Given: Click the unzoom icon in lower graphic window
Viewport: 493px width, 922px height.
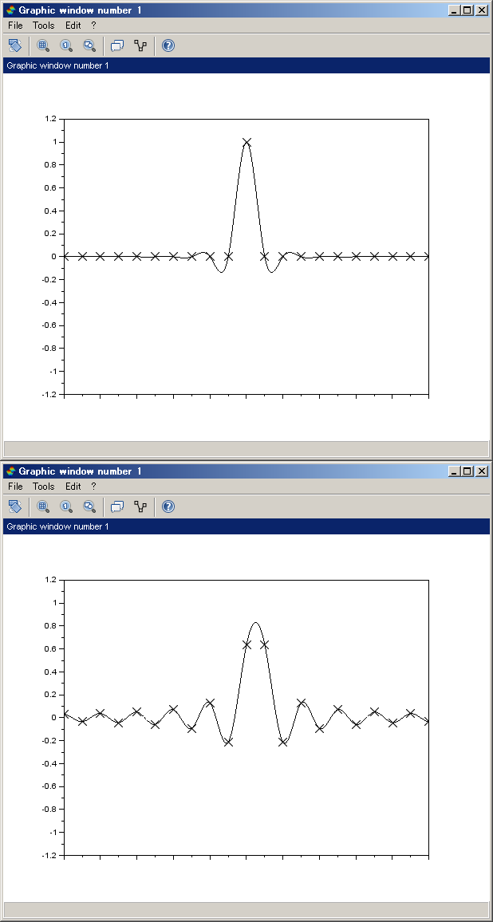Looking at the screenshot, I should 89,506.
